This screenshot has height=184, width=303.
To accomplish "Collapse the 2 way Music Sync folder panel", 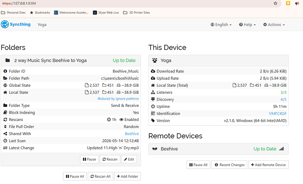I will pos(71,60).
